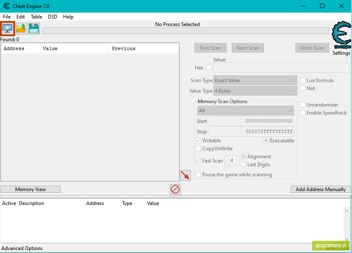Toggle the Fast Scan checkbox

198,161
